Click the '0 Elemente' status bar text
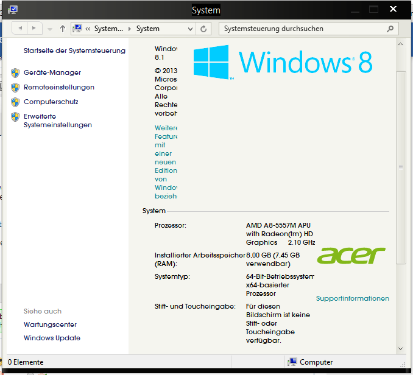413x375 pixels. click(x=26, y=362)
